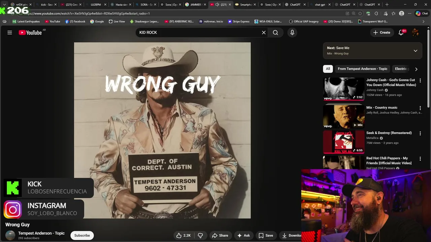
Task: Dislike the Wrong Guy video
Action: [200, 236]
